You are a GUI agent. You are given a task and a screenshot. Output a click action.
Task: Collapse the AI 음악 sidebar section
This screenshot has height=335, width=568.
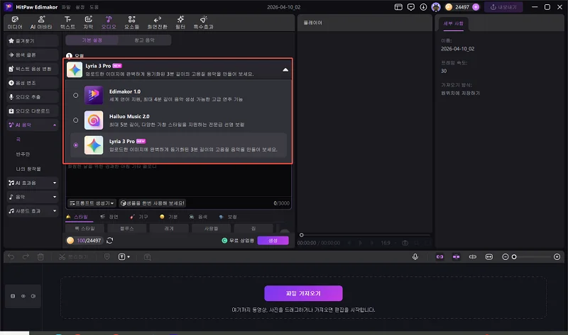[55, 125]
